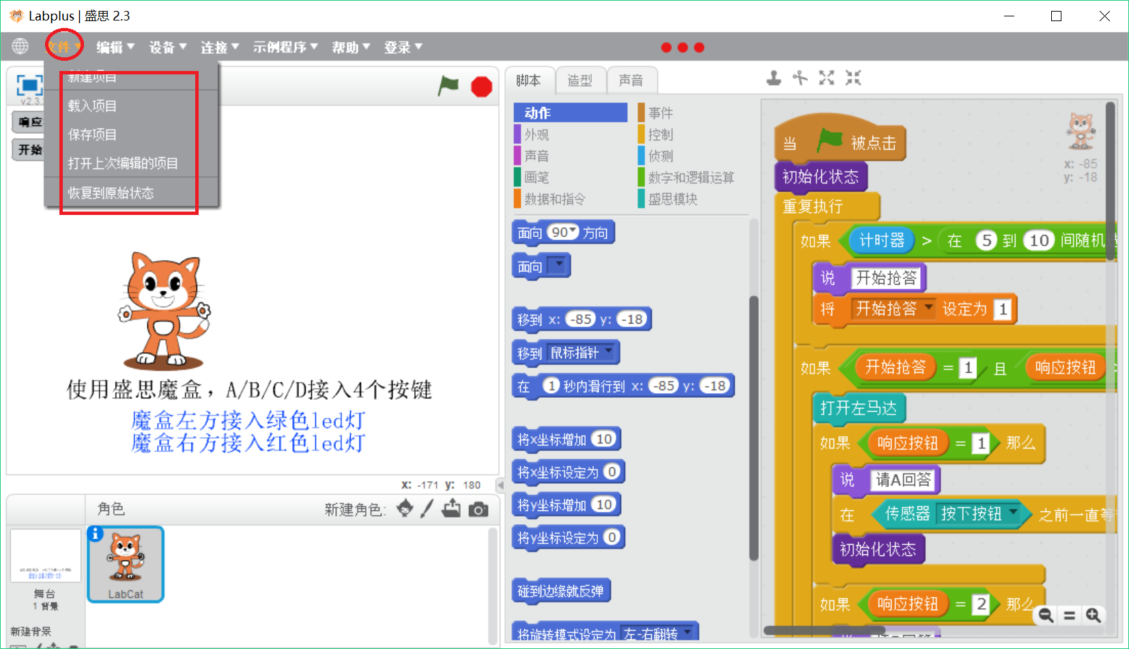The image size is (1129, 649).
Task: Take new sprite photo with camera
Action: coord(478,509)
